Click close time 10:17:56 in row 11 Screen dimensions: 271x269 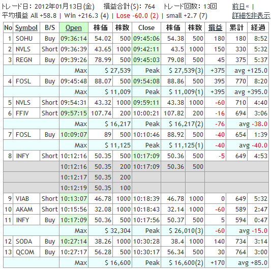coord(146,220)
